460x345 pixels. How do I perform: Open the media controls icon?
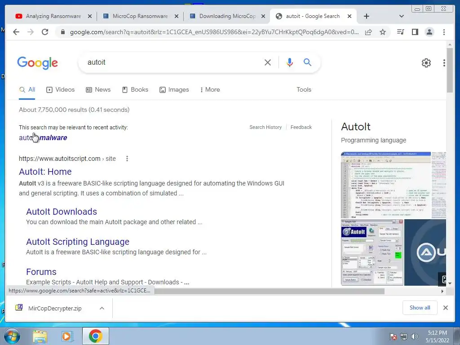pos(400,32)
